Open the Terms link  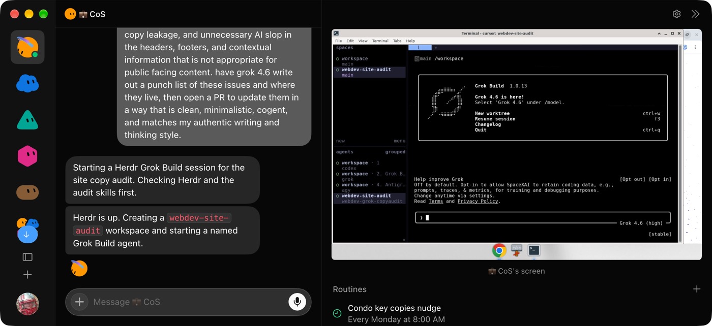tap(435, 201)
